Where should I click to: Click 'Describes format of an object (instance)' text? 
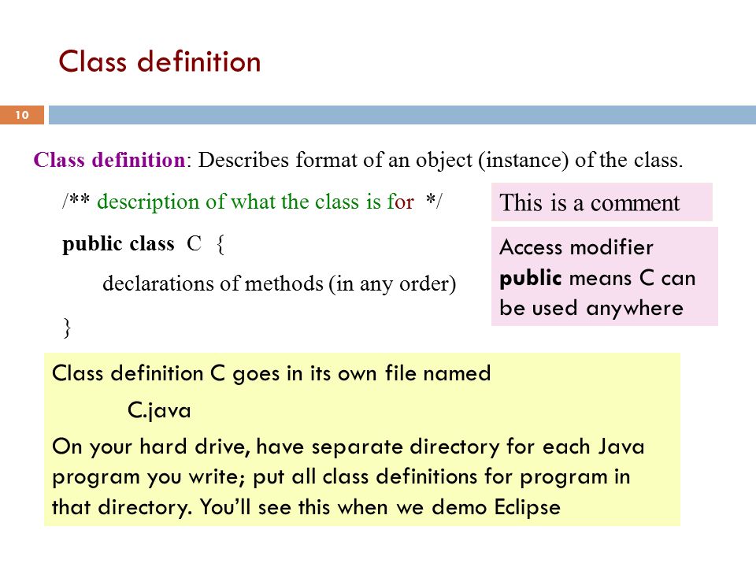pyautogui.click(x=384, y=161)
